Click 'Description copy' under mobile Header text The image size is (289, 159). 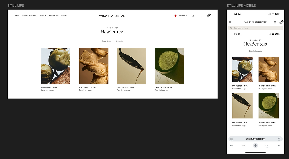click(x=255, y=51)
